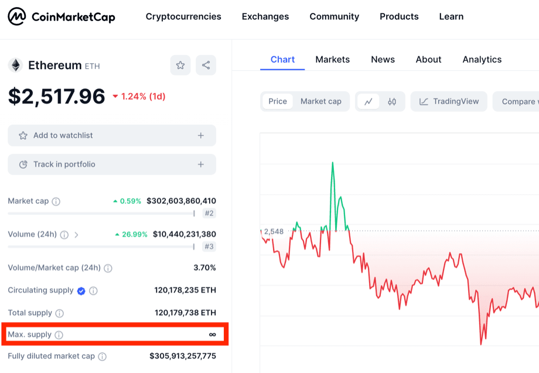Toggle chart to Price view
Image resolution: width=539 pixels, height=373 pixels.
click(278, 101)
